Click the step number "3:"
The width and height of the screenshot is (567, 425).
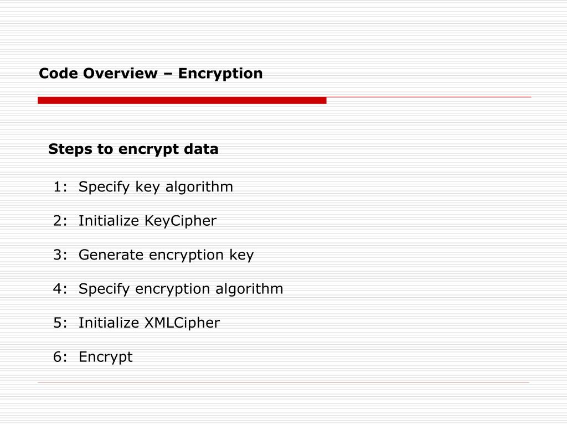click(x=60, y=255)
